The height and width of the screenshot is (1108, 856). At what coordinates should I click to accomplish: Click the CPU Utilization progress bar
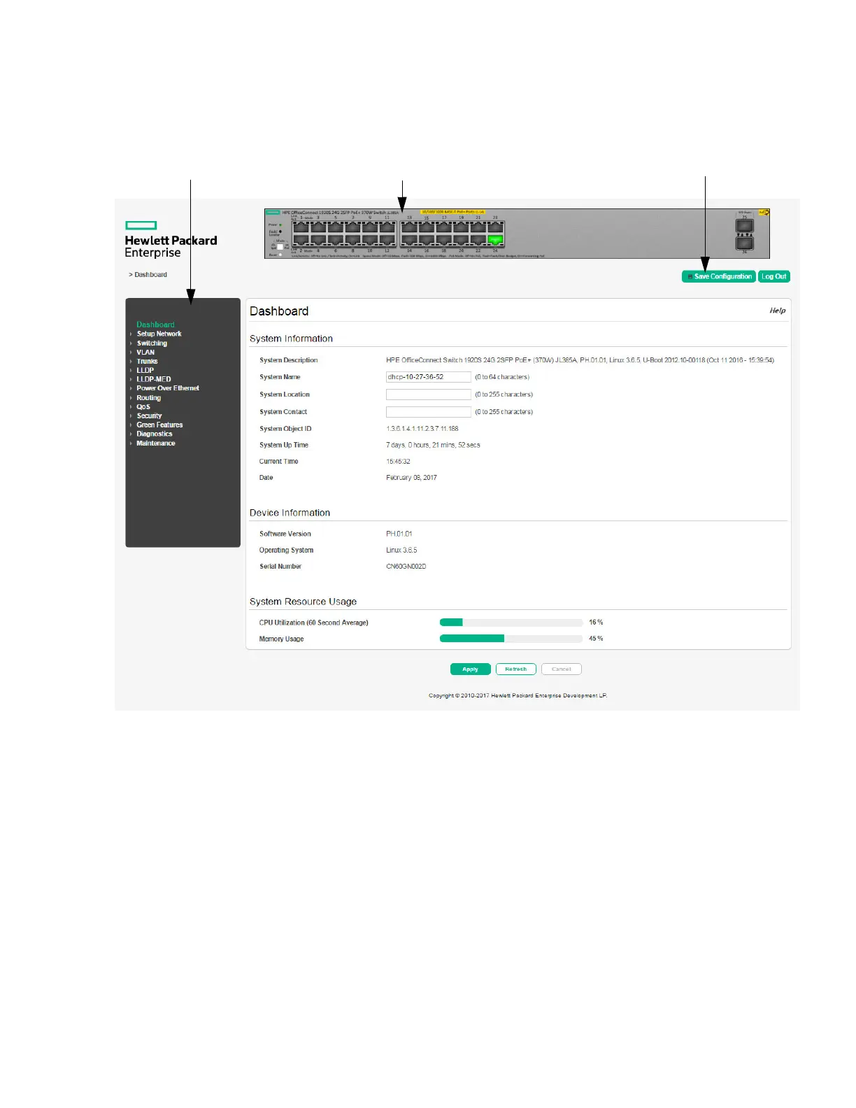[x=511, y=623]
